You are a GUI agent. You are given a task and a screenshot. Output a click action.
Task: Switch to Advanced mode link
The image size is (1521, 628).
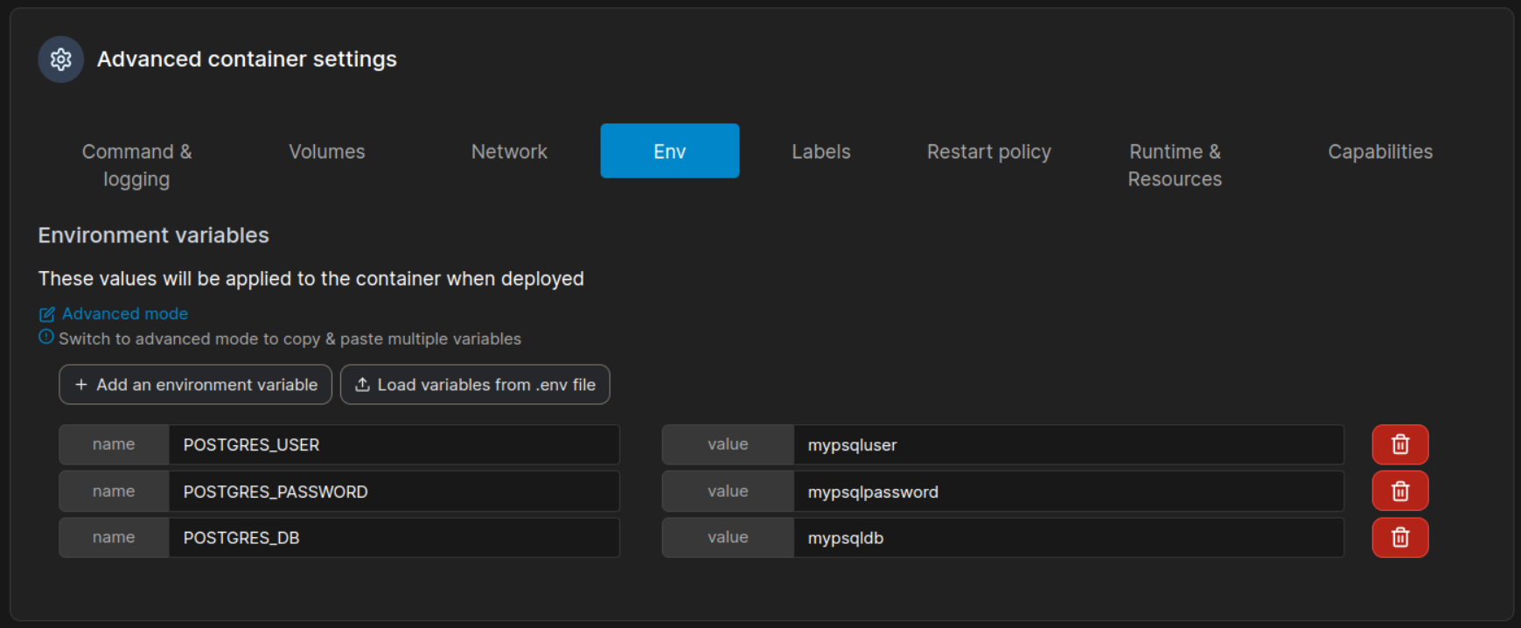click(x=124, y=314)
